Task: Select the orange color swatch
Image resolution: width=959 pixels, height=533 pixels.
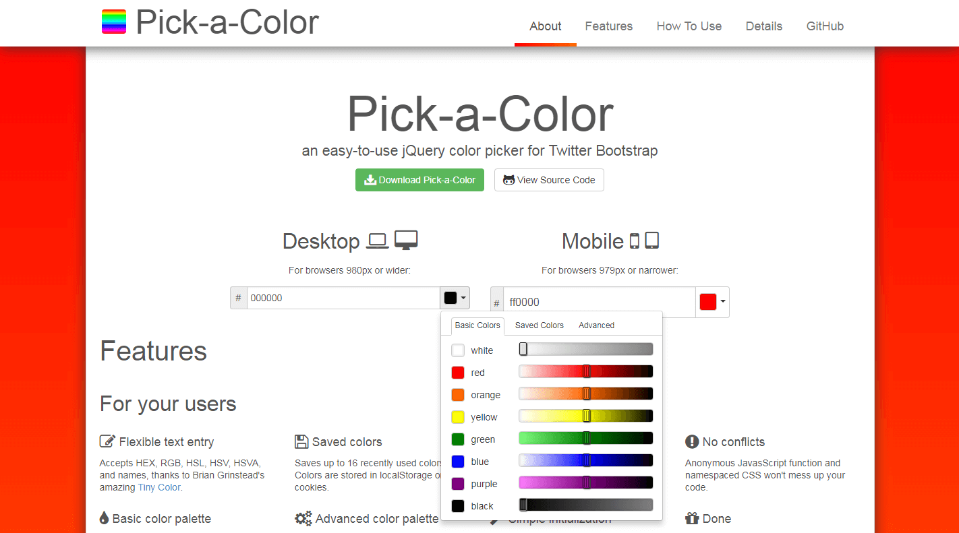Action: coord(458,395)
